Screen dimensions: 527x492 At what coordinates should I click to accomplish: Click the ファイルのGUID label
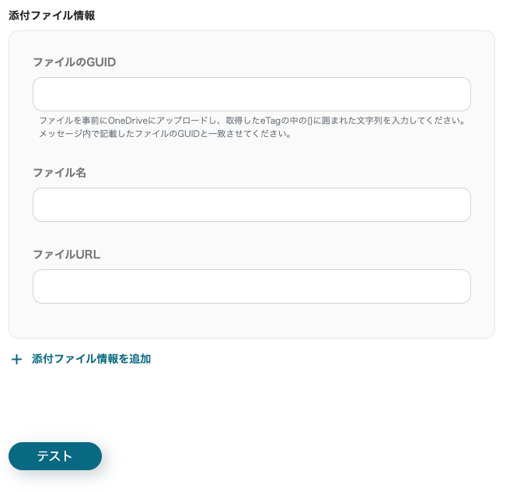coord(74,62)
